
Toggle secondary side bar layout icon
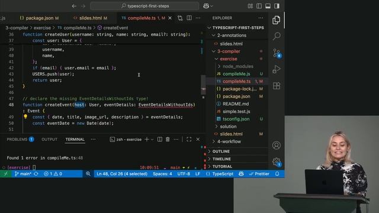(277, 6)
